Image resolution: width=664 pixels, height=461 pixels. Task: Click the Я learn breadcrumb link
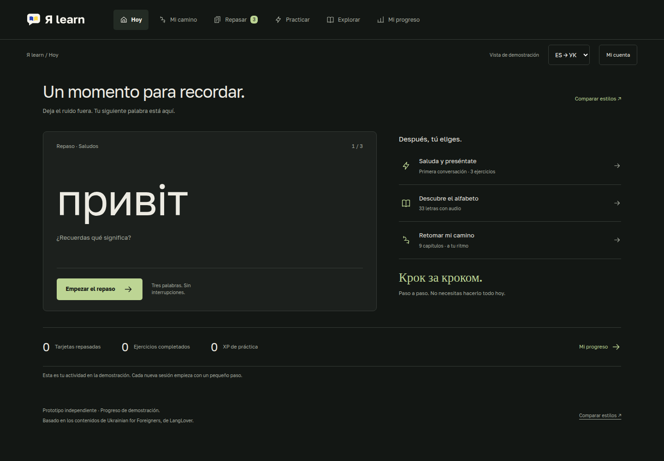35,55
